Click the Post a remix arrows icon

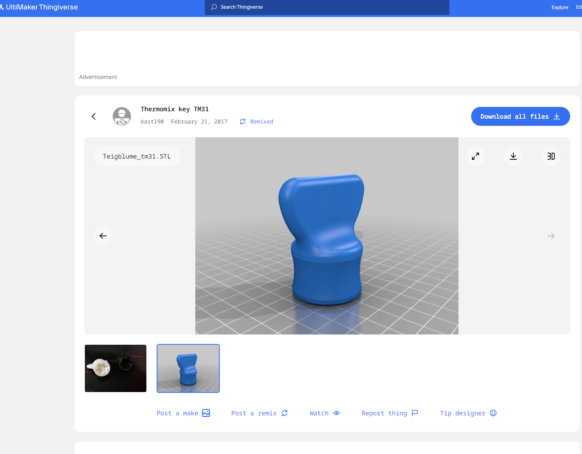click(284, 413)
